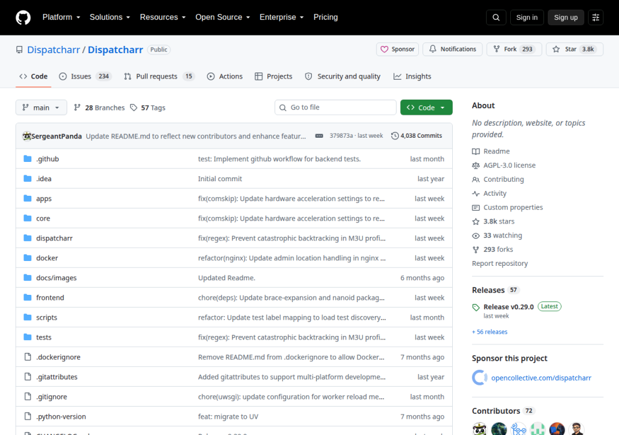
Task: Open commit hash 379873a
Action: click(341, 136)
